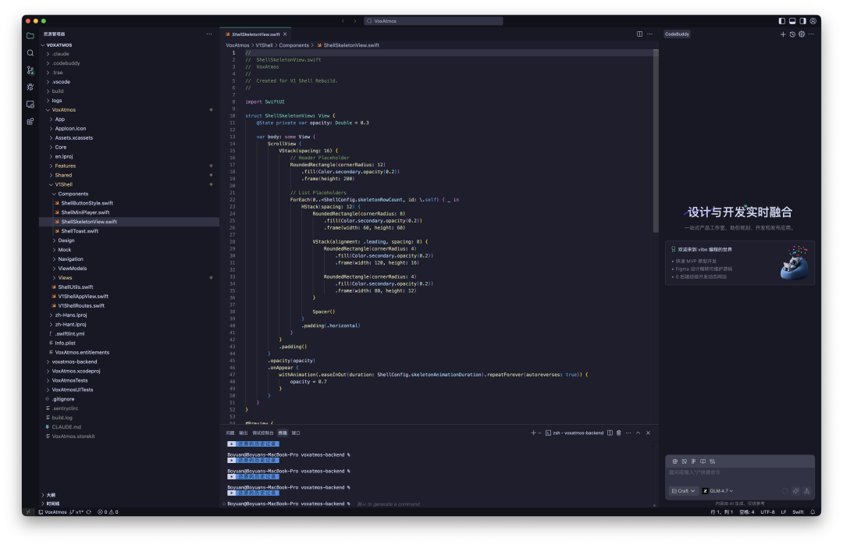Open CodeBuddy settings gear
The image size is (843, 545).
click(802, 34)
